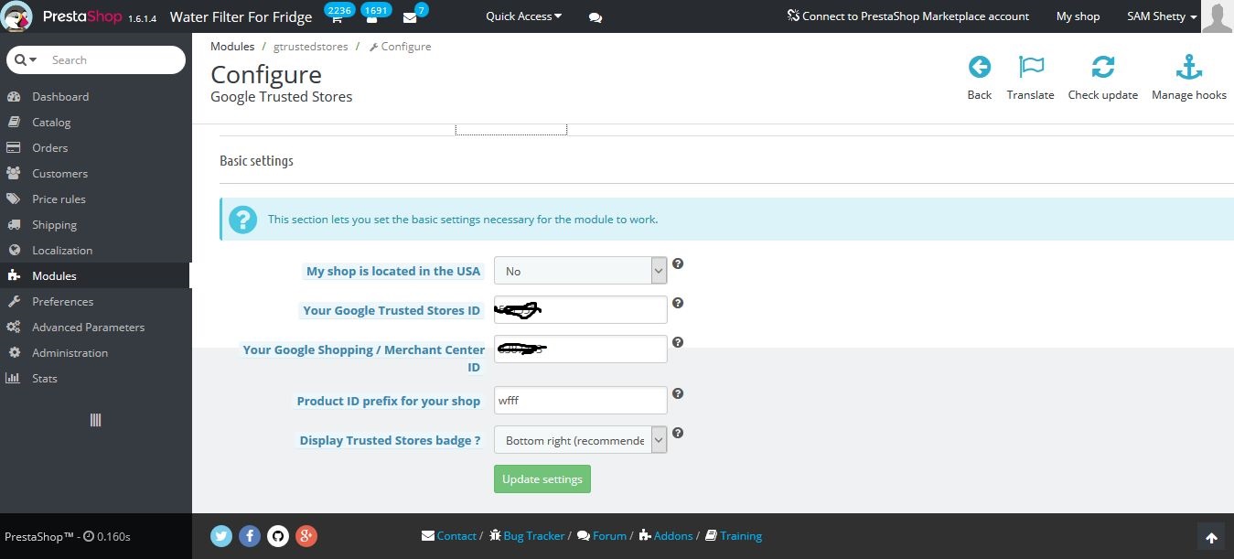1234x559 pixels.
Task: Open the Quick Access dropdown menu
Action: click(x=523, y=16)
